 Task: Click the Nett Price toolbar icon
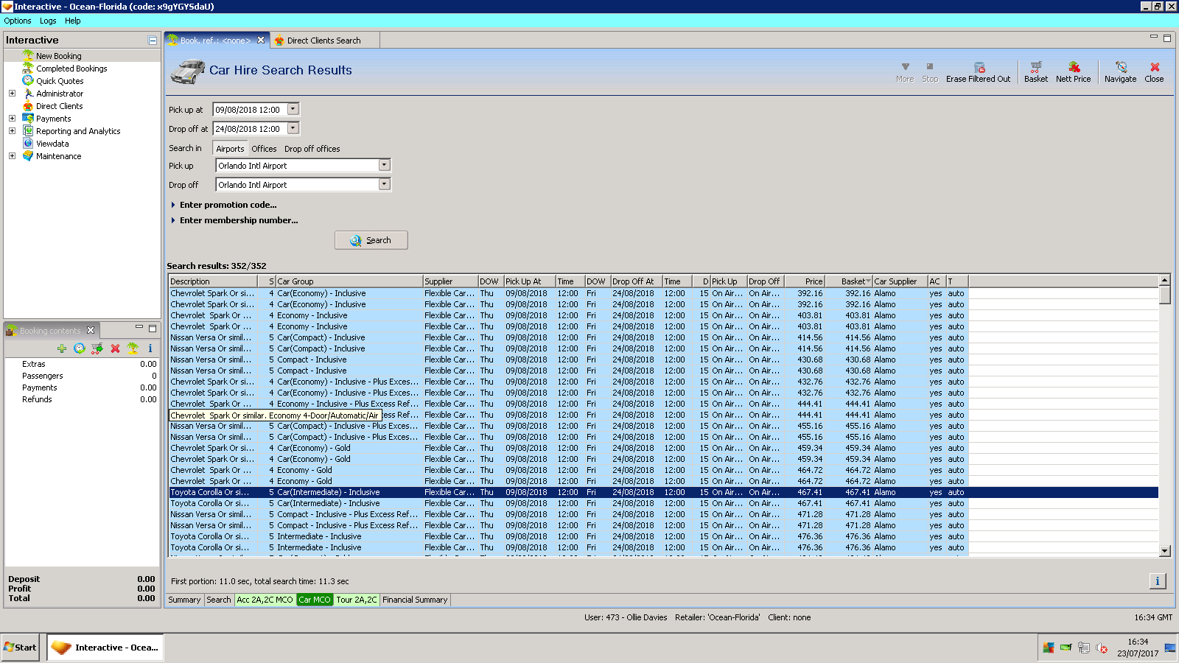(x=1074, y=68)
